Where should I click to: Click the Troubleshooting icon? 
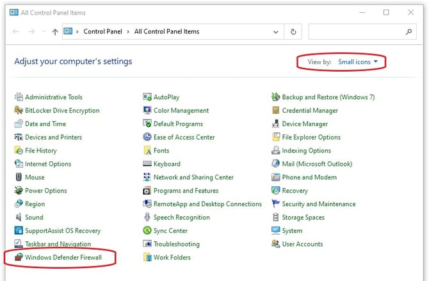(147, 244)
